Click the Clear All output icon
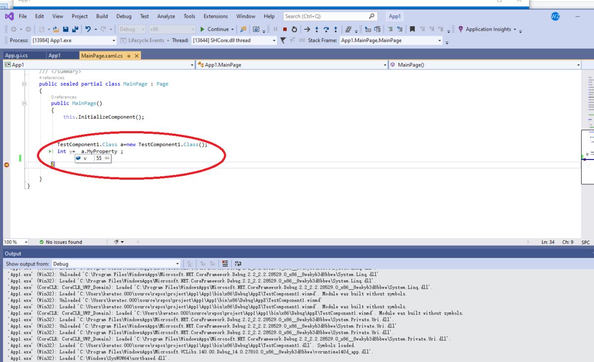Image resolution: width=594 pixels, height=362 pixels. click(225, 264)
